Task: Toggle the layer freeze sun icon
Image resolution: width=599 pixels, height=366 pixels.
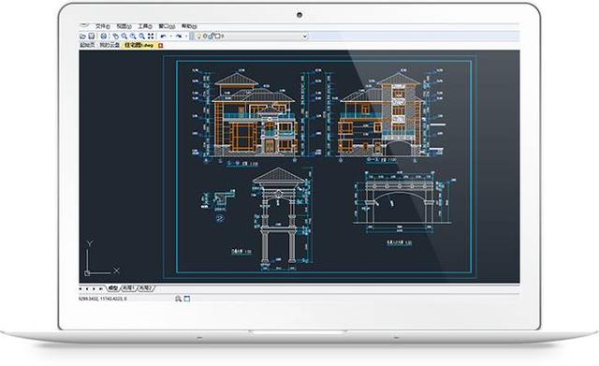Action: pos(205,37)
